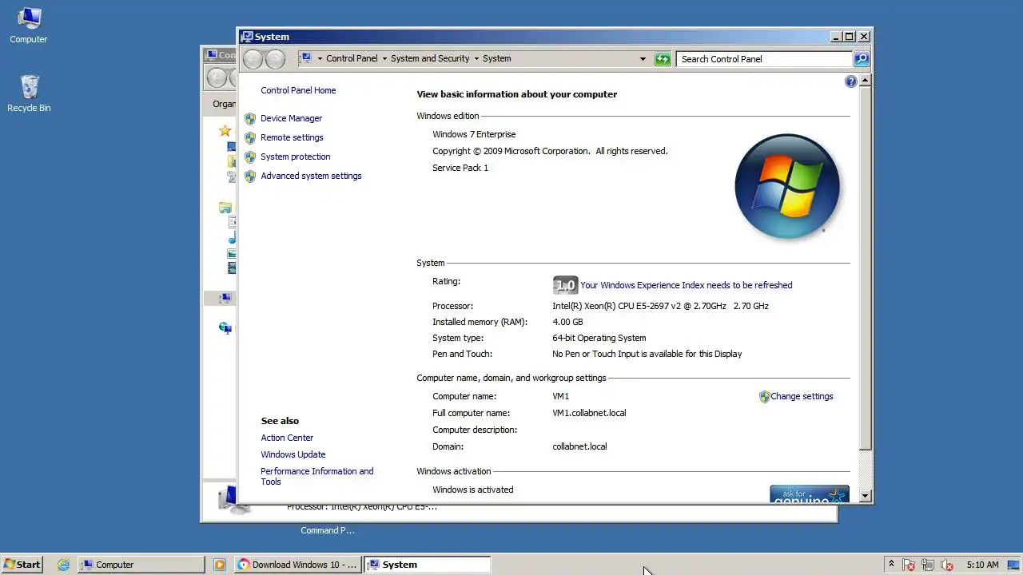Click shield icon beside System protection

[250, 157]
